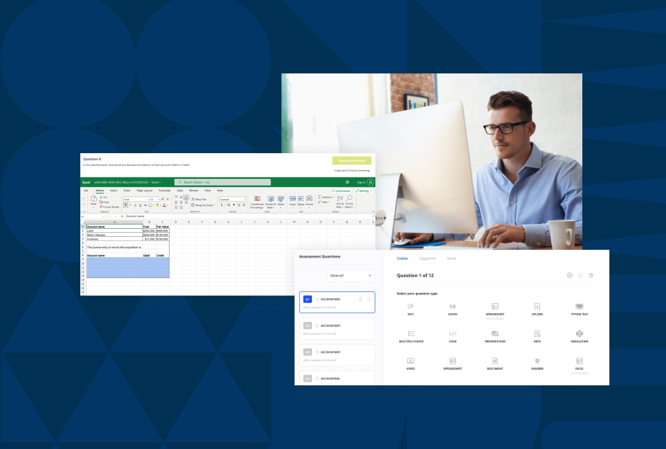
Task: Switch to the Formulas ribbon tab
Action: coord(164,191)
